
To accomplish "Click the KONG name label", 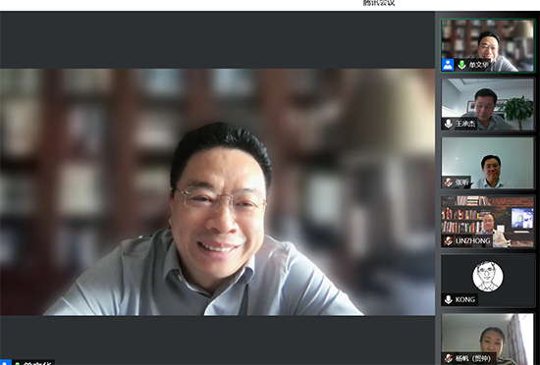I will pyautogui.click(x=465, y=299).
